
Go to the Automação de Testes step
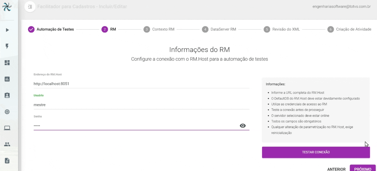point(51,29)
